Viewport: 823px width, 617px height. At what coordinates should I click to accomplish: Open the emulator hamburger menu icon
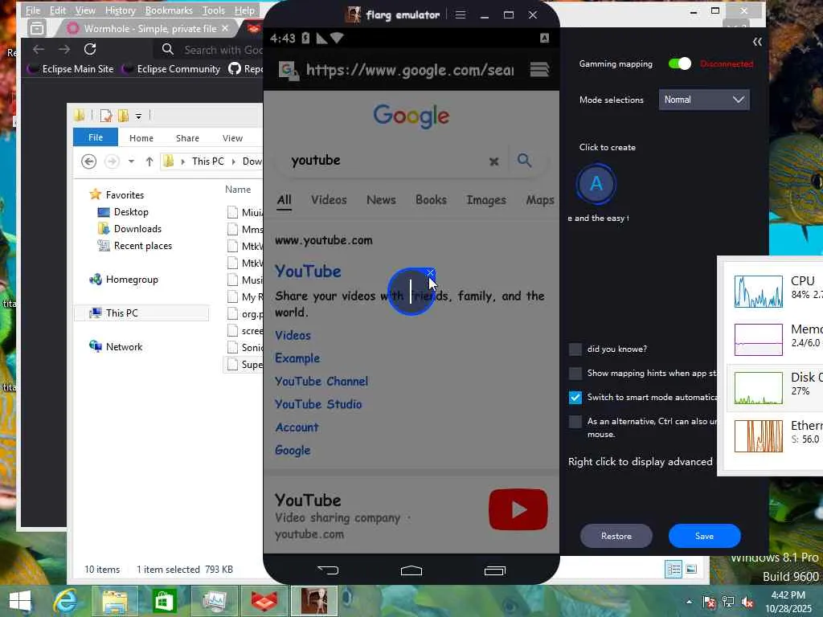461,14
